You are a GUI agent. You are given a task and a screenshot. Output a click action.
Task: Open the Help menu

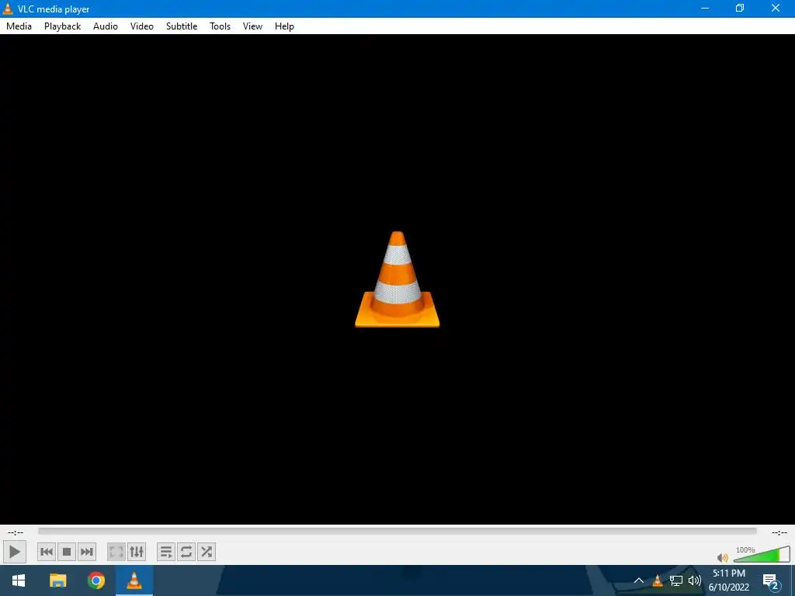[284, 26]
